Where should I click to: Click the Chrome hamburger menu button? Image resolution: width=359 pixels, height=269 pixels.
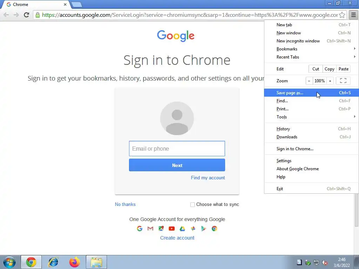[353, 15]
